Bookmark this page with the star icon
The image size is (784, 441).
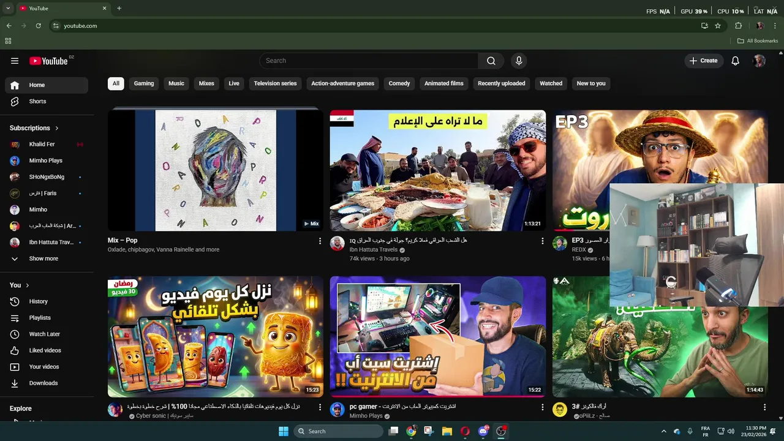(x=718, y=26)
